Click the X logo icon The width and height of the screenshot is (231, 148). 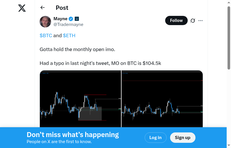pos(22,8)
